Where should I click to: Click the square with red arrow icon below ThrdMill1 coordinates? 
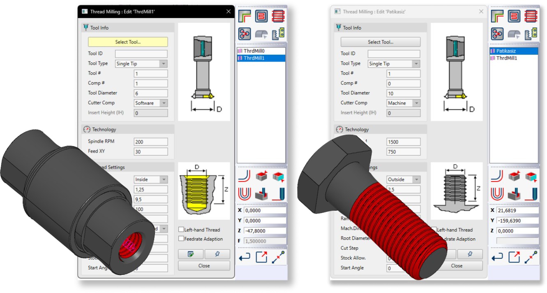[262, 257]
